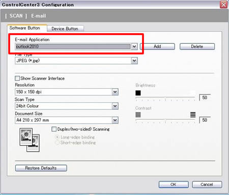Click the duplex document preview image

tap(30, 140)
